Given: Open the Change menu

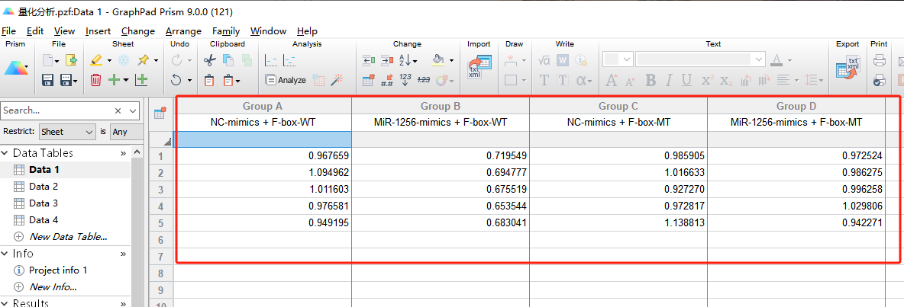Looking at the screenshot, I should (x=137, y=31).
